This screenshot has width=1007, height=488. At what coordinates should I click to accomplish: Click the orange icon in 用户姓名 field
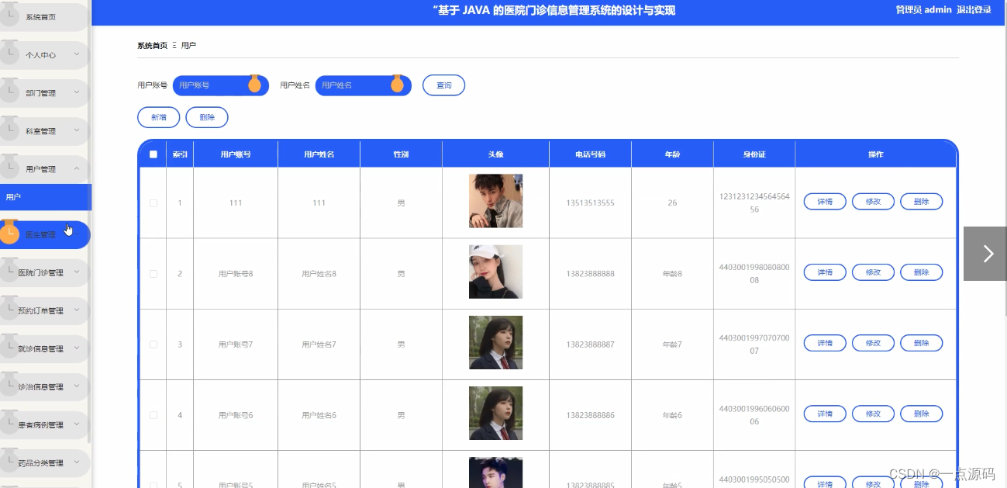click(x=397, y=85)
